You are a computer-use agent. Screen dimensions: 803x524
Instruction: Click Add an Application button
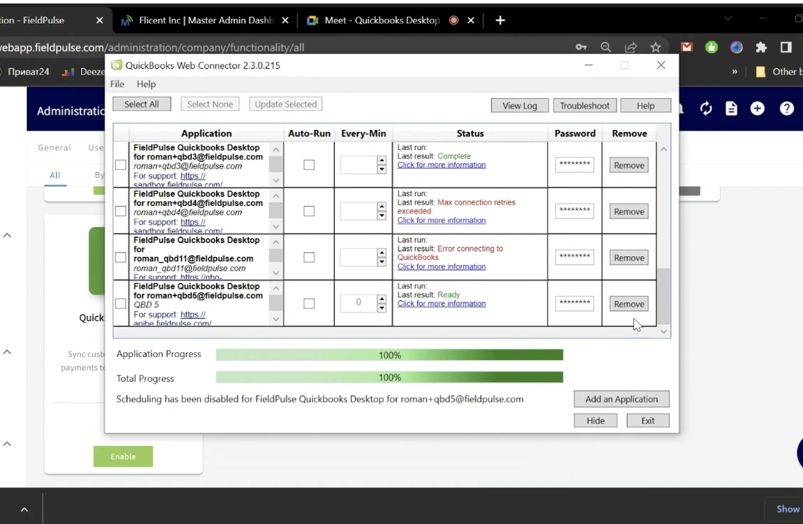click(621, 399)
